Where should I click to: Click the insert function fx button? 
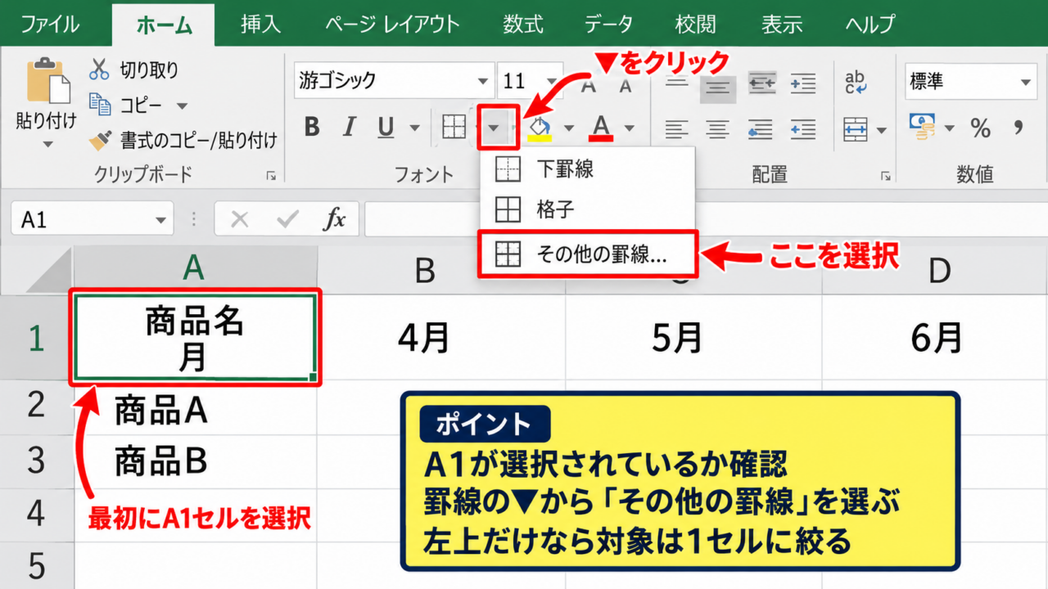334,219
